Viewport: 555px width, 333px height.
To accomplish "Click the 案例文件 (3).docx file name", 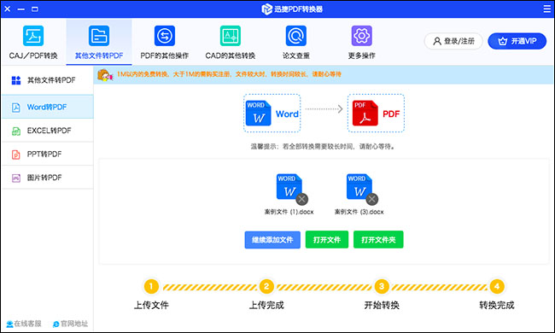I will [x=359, y=212].
